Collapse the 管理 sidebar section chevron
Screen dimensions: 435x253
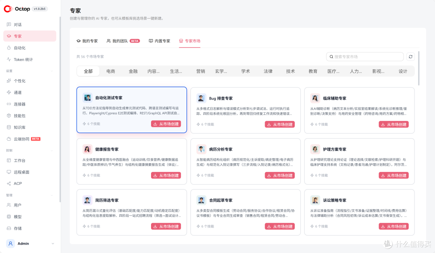tap(52, 195)
